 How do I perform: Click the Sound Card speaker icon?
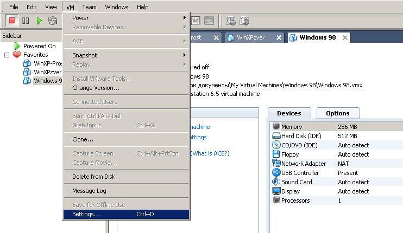click(x=276, y=182)
